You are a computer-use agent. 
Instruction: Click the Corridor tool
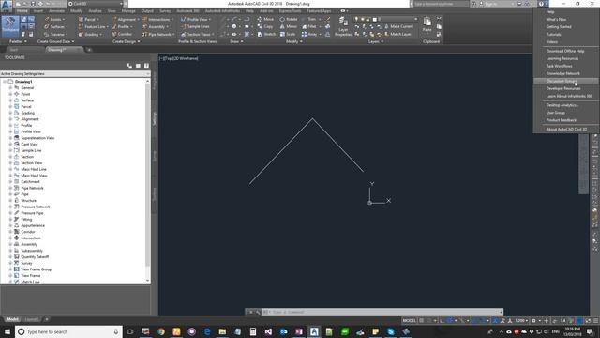click(x=122, y=34)
